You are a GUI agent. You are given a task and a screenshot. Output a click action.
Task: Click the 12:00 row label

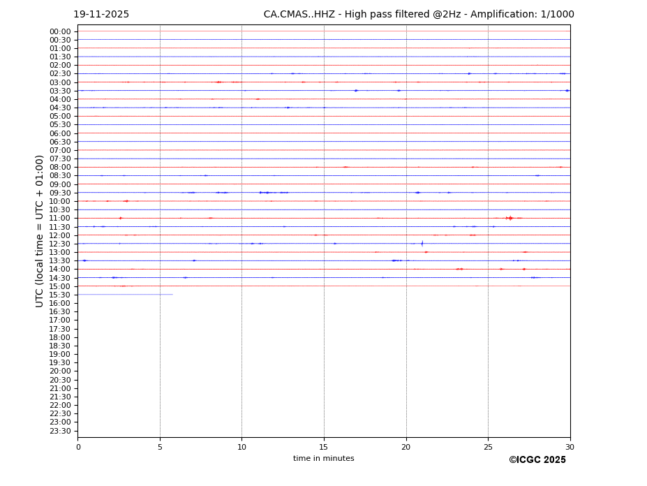[60, 235]
